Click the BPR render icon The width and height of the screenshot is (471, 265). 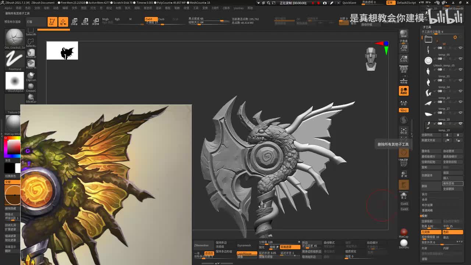(x=404, y=34)
